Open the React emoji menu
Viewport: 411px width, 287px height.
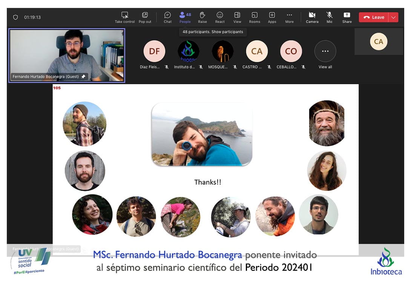pyautogui.click(x=220, y=17)
